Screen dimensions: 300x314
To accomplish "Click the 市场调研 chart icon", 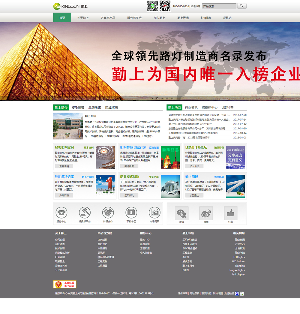I will click(x=154, y=213).
